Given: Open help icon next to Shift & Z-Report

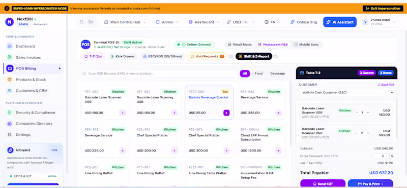Looking at the screenshot, I should 276,56.
